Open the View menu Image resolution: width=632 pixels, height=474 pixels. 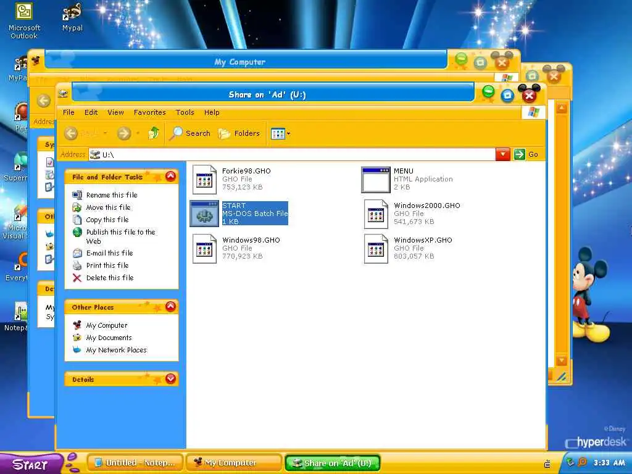tap(115, 112)
